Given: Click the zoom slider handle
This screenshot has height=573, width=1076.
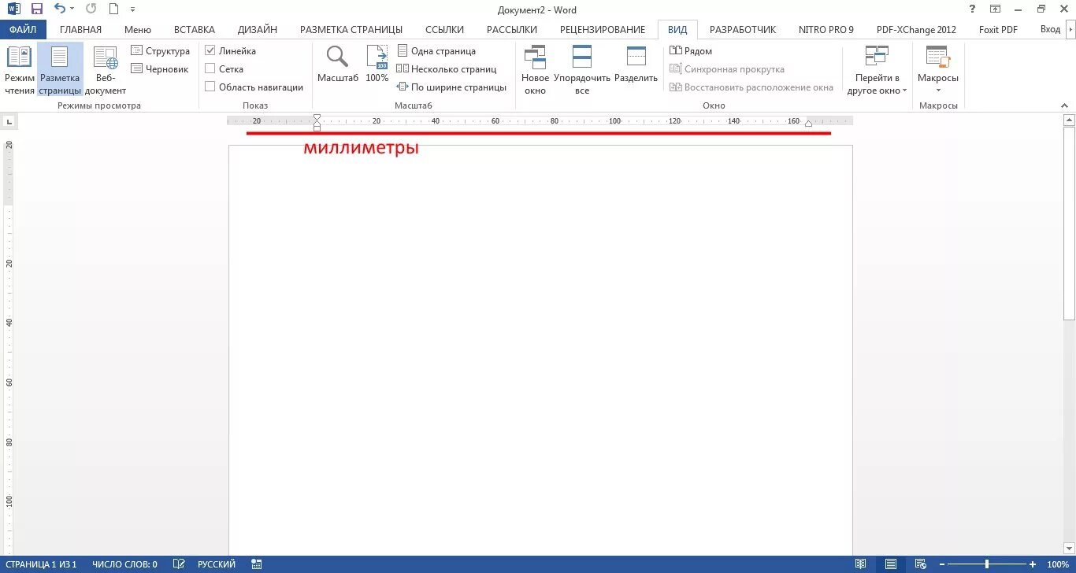Looking at the screenshot, I should (x=986, y=564).
